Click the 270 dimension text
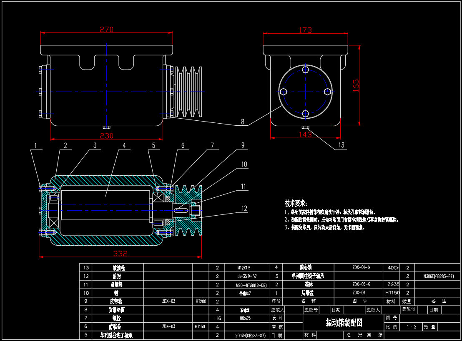462x341 pixels. pyautogui.click(x=106, y=30)
